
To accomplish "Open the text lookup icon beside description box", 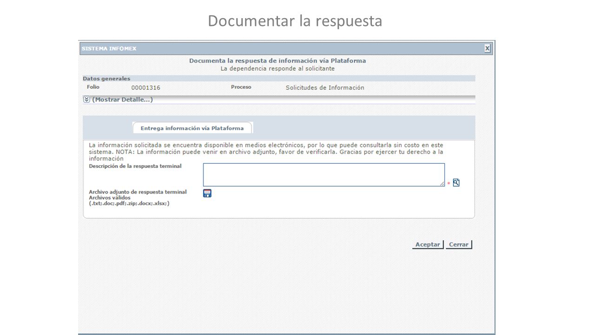I will [x=456, y=183].
